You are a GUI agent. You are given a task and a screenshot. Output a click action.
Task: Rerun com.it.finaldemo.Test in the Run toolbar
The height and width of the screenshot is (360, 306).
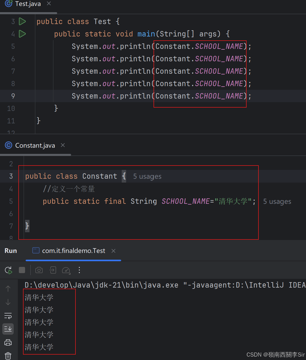click(x=9, y=270)
